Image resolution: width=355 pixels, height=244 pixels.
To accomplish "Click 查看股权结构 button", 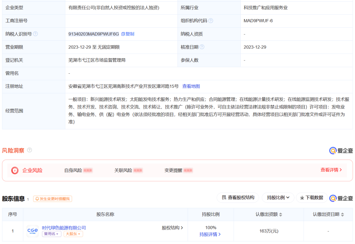I will 238,198.
